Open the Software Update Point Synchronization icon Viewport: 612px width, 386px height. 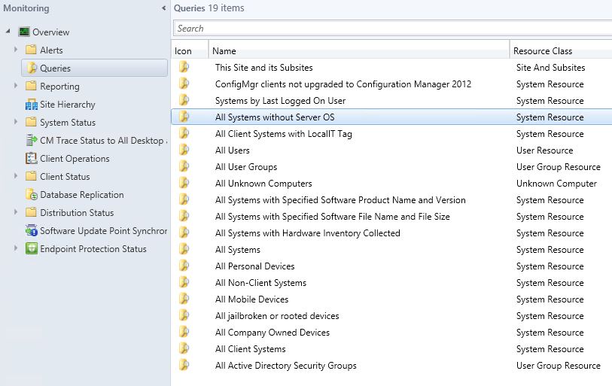[31, 231]
